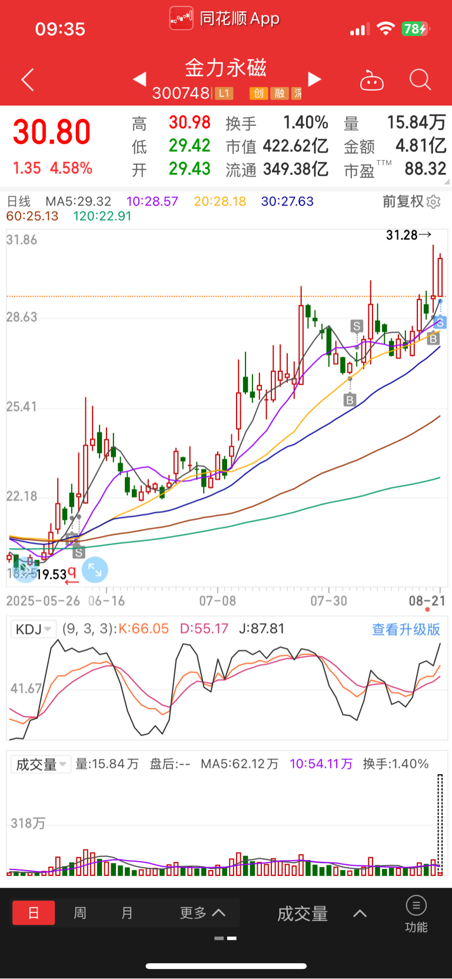Tap the low price 29.42
The width and height of the screenshot is (452, 979).
pos(190,145)
